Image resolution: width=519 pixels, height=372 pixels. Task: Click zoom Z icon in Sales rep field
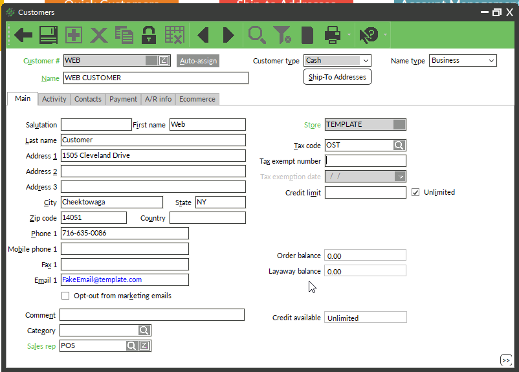[x=144, y=346]
